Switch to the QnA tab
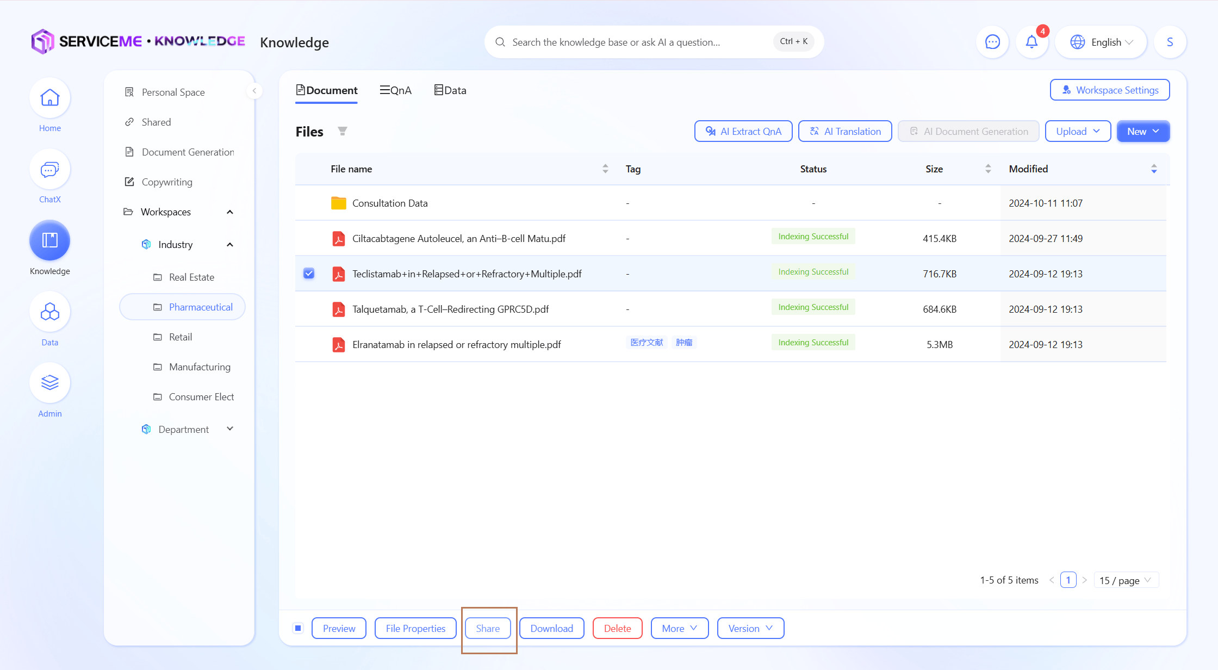Screen dimensions: 1218x670 (396, 90)
